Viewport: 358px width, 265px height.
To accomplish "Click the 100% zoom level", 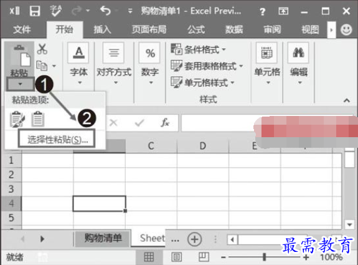I will [x=331, y=258].
